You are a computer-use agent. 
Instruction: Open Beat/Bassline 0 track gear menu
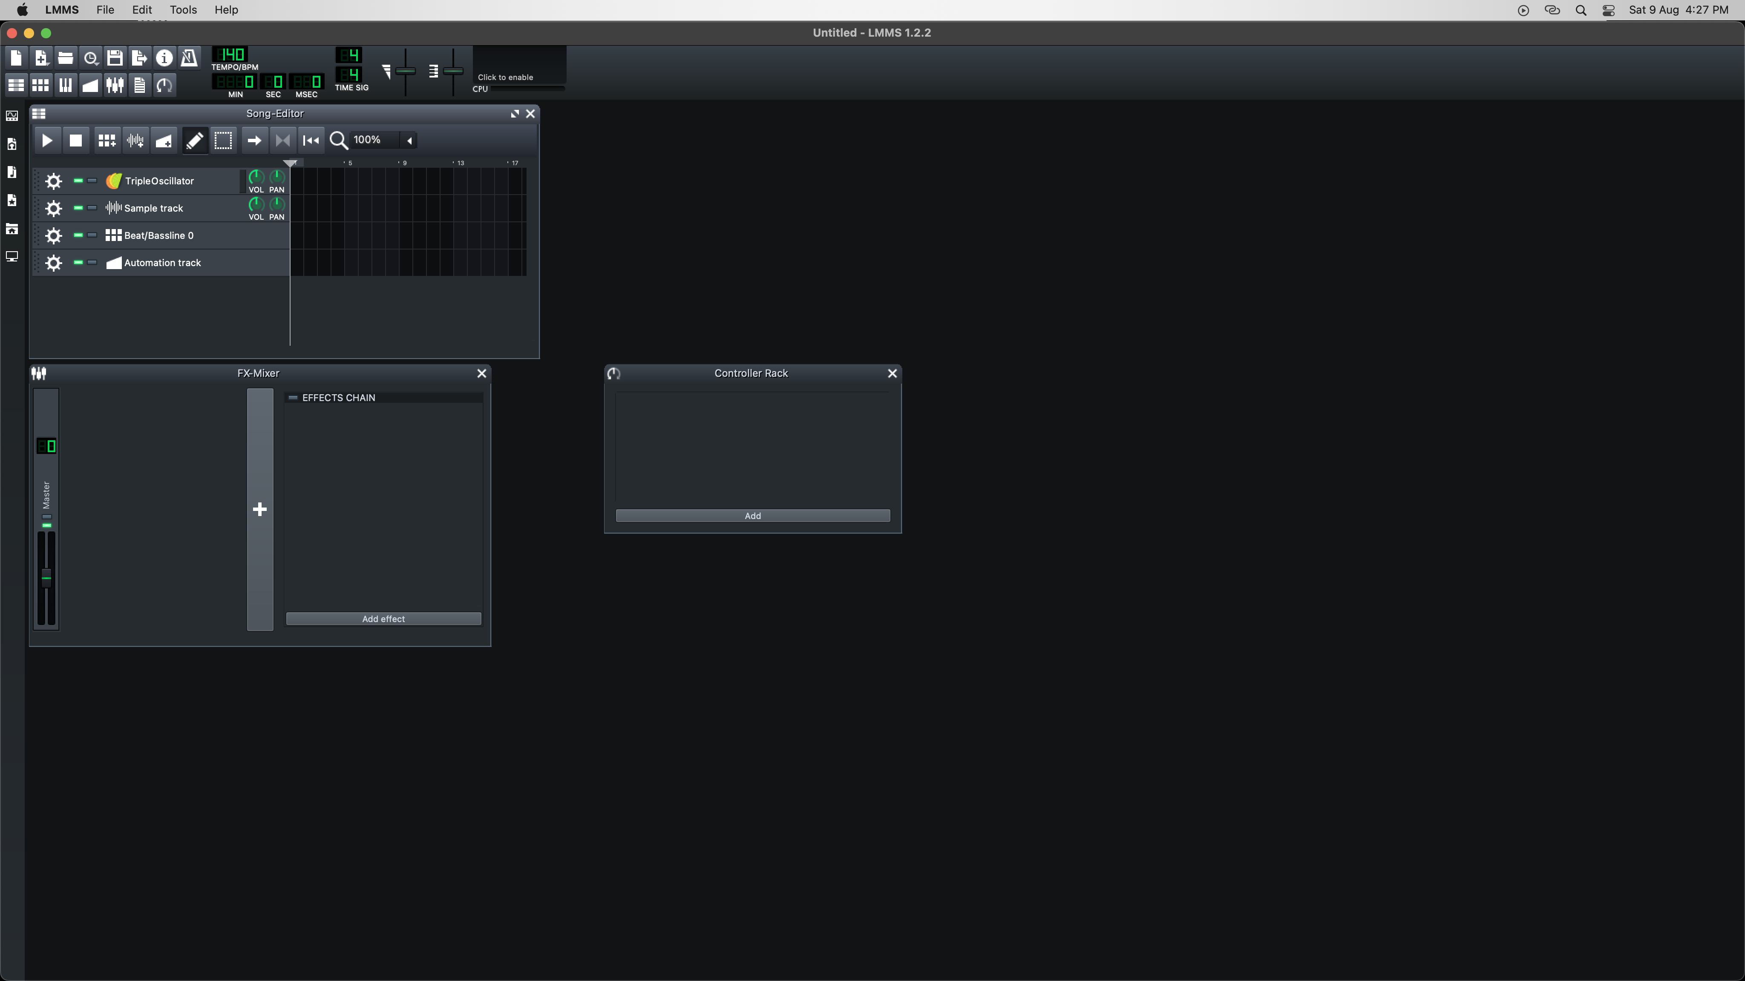54,235
